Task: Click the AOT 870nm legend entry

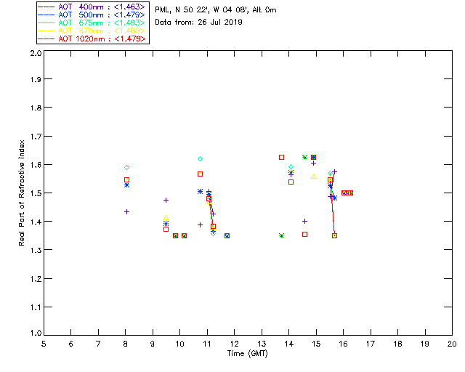Action: [92, 31]
